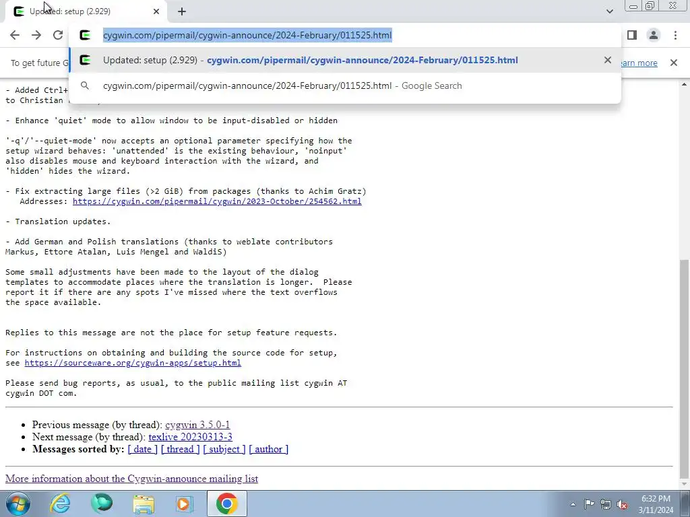
Task: Remove the cygwin history suggestion
Action: (x=607, y=60)
